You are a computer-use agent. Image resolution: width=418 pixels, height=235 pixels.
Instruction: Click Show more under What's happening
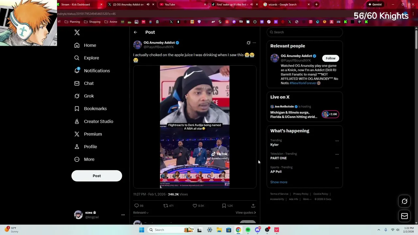coord(279,182)
